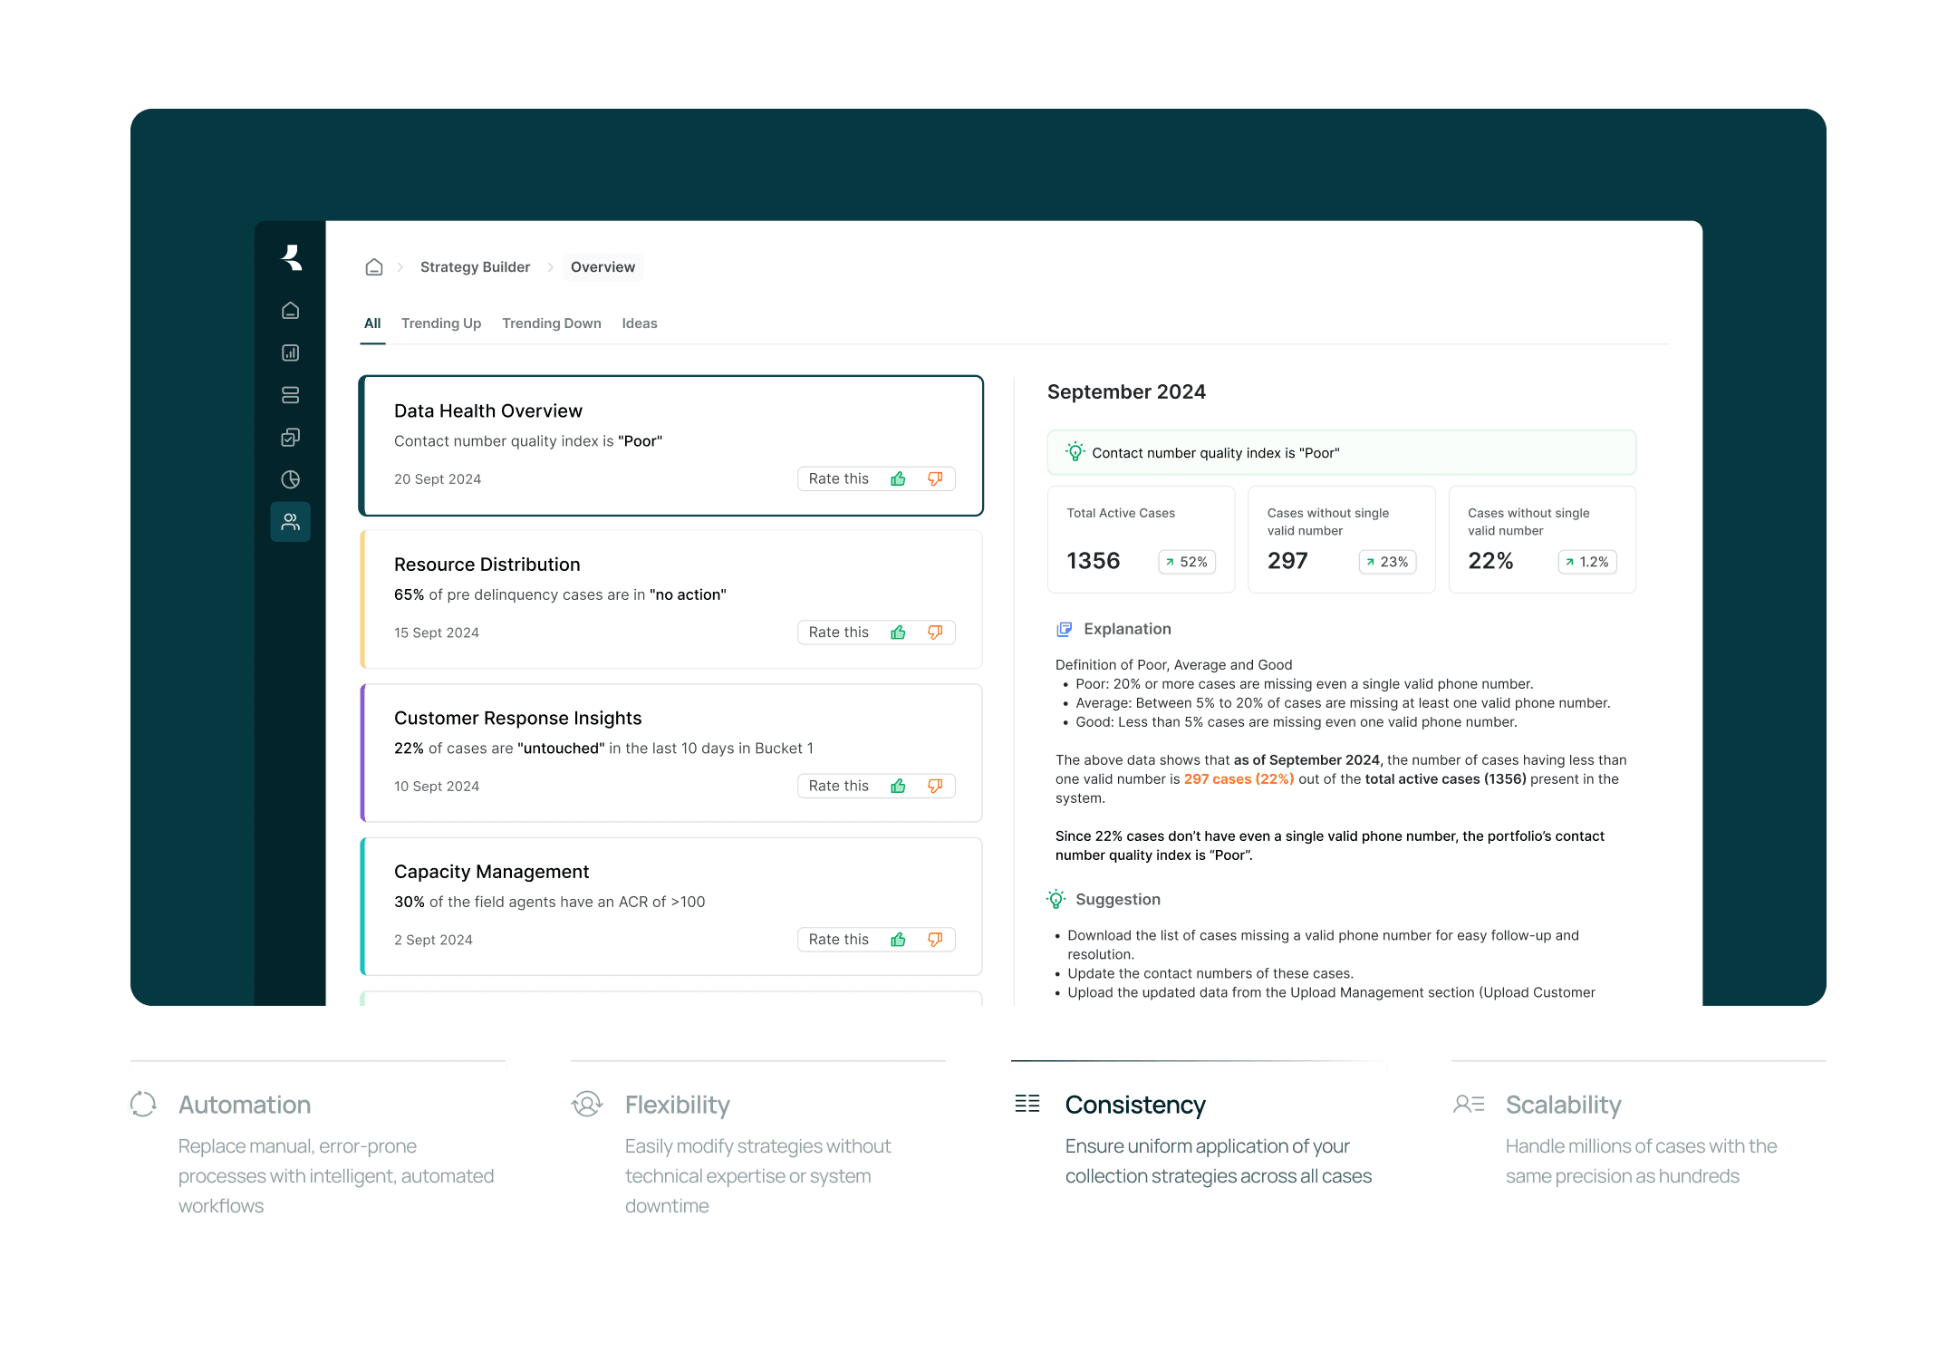Select the users sidebar icon
The width and height of the screenshot is (1957, 1362).
[x=290, y=522]
